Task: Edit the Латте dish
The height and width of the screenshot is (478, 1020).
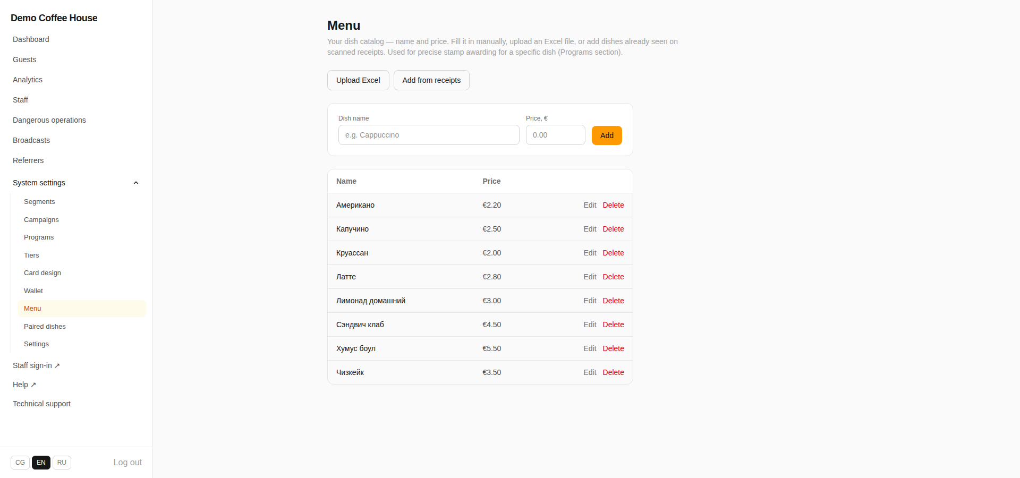Action: pos(590,277)
